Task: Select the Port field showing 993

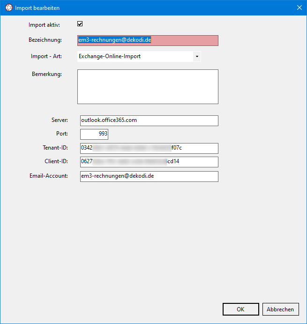Action: point(94,134)
